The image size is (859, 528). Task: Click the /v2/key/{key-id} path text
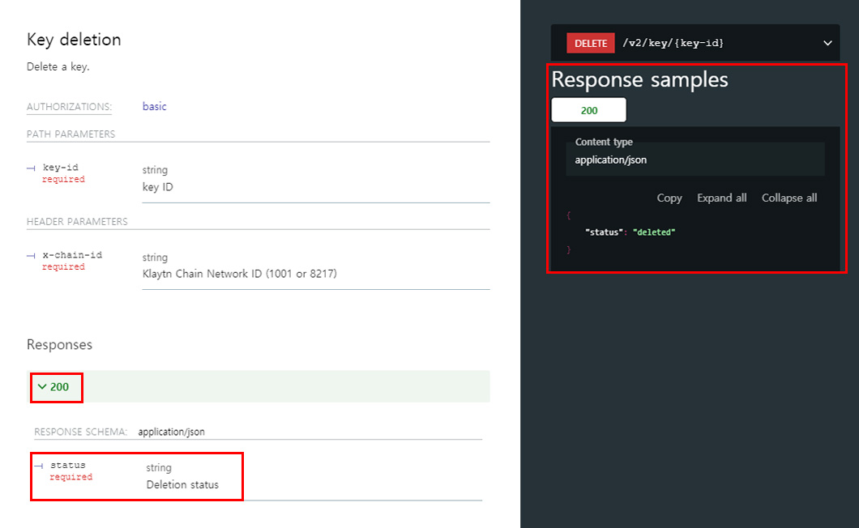point(673,43)
